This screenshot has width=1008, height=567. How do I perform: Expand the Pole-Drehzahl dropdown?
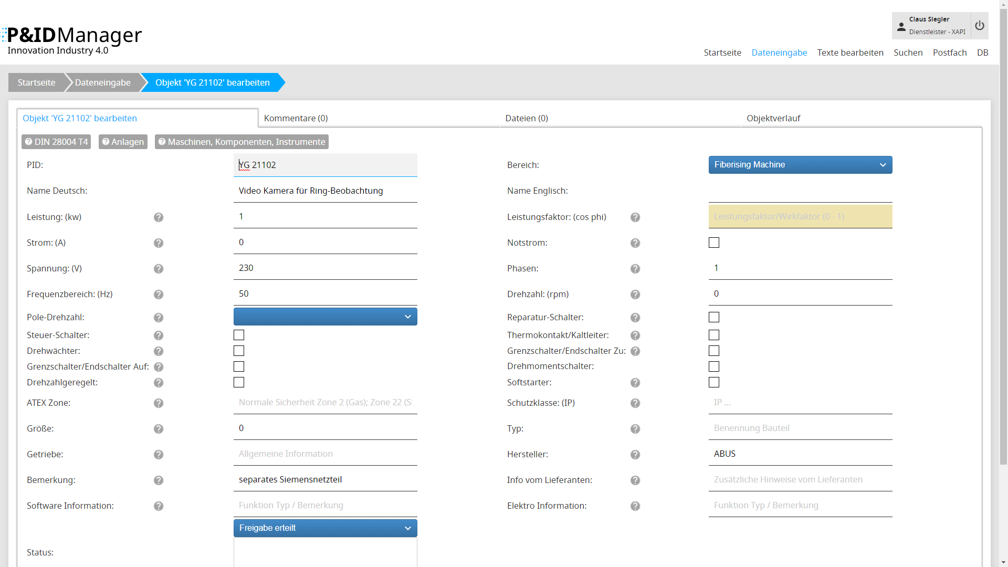325,317
